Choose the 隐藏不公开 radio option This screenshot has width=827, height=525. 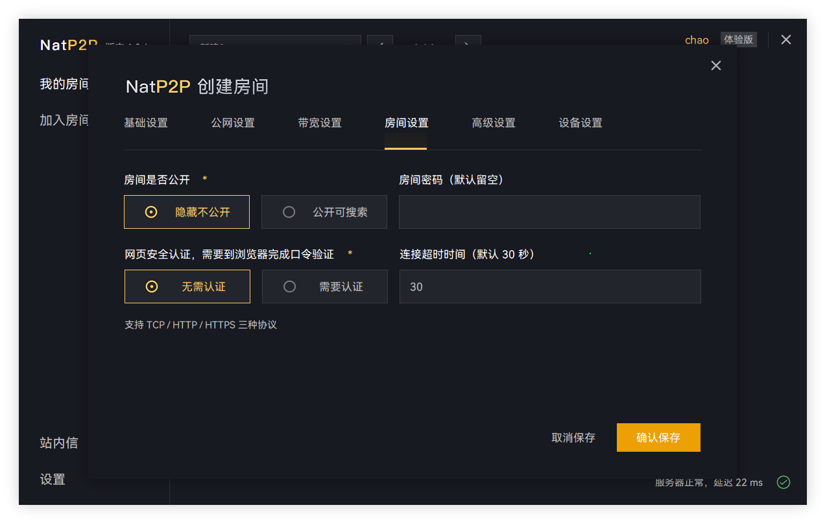coord(187,212)
